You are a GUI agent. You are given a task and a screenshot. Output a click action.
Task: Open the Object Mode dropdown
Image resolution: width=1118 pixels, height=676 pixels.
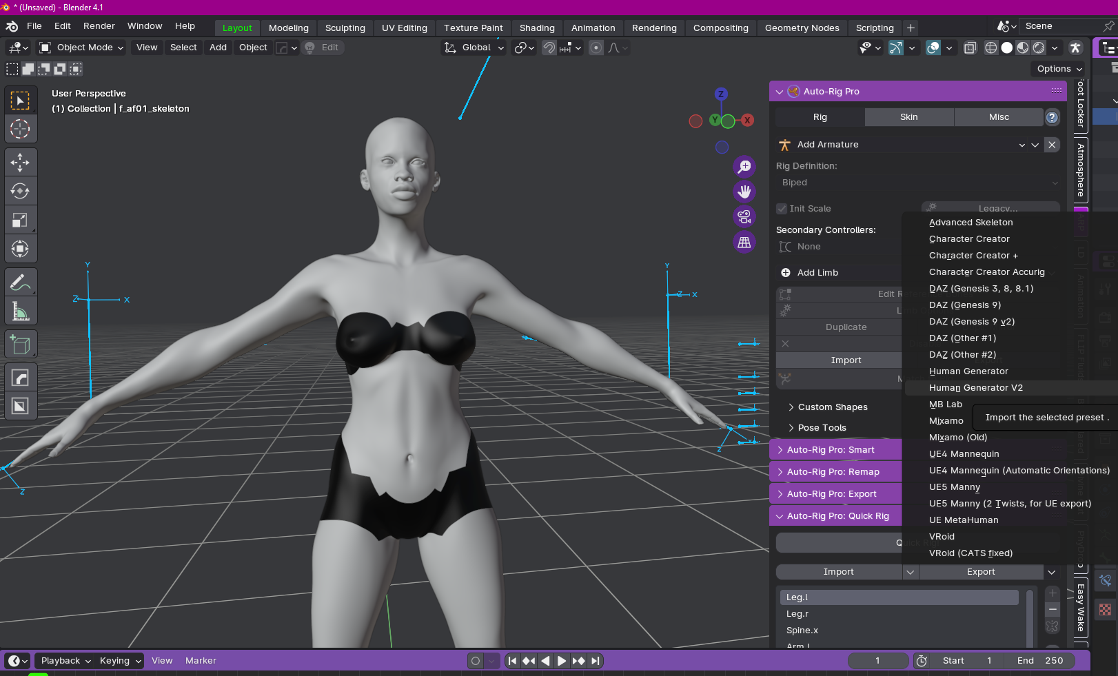click(x=81, y=48)
